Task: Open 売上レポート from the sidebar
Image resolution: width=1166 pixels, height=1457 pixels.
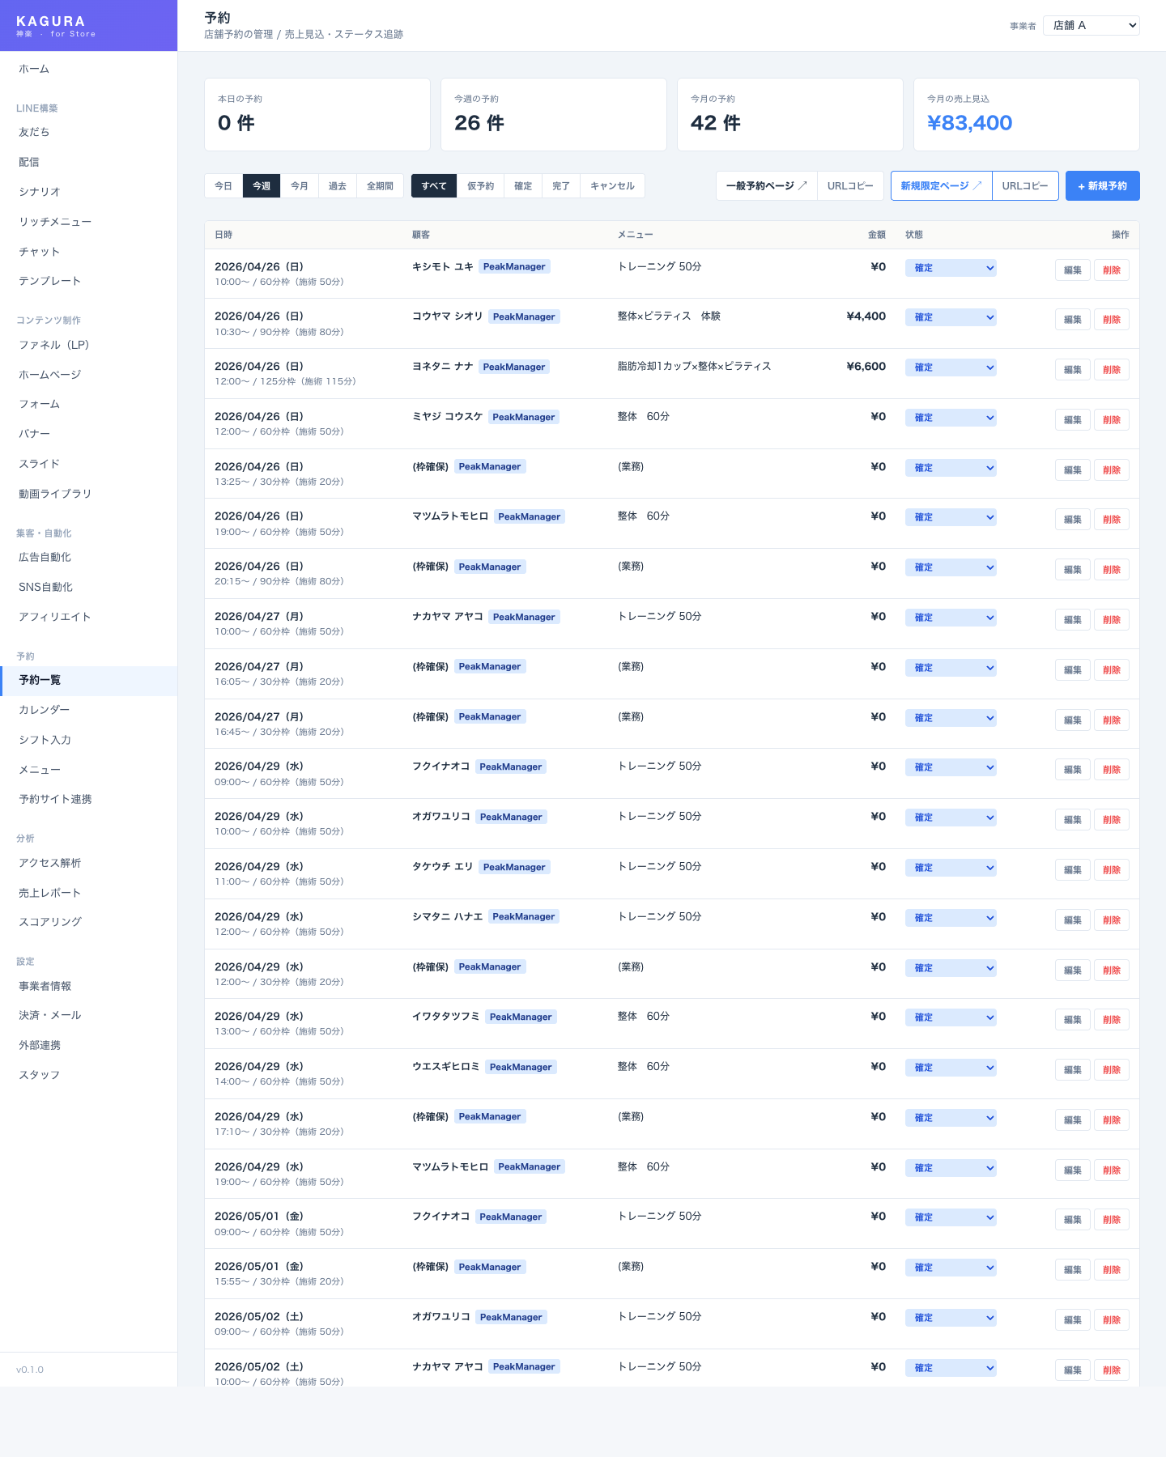Action: pos(50,893)
